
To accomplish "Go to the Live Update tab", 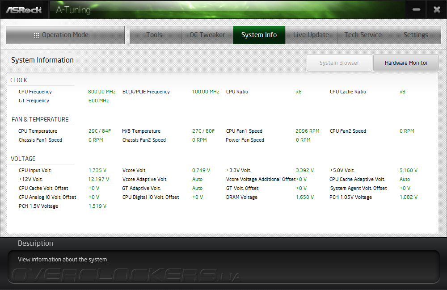I will [311, 35].
